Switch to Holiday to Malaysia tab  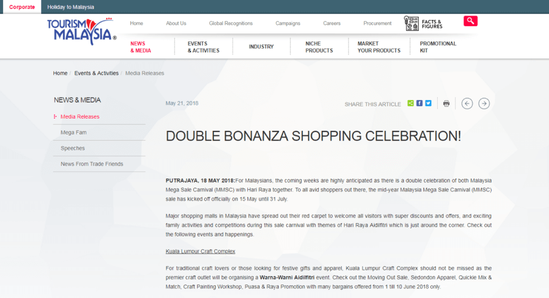(71, 7)
